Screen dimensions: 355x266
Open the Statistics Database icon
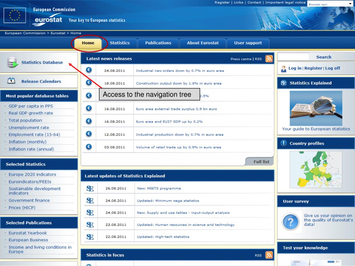[12, 63]
